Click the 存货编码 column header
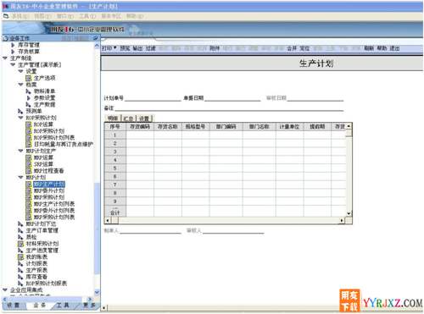 tap(140, 127)
